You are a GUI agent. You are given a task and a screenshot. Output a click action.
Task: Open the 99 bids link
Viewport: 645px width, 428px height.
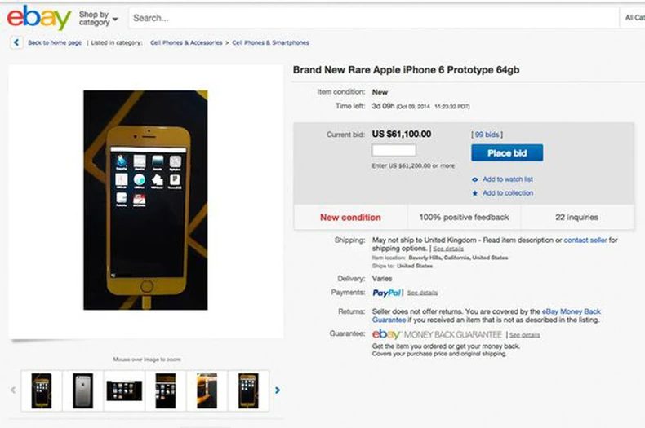click(x=487, y=135)
